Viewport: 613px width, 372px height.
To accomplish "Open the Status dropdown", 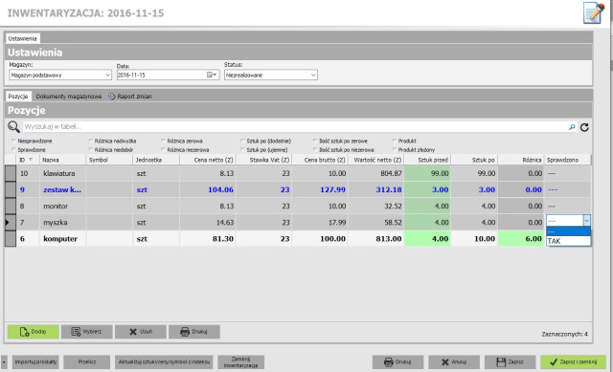I will coord(313,75).
